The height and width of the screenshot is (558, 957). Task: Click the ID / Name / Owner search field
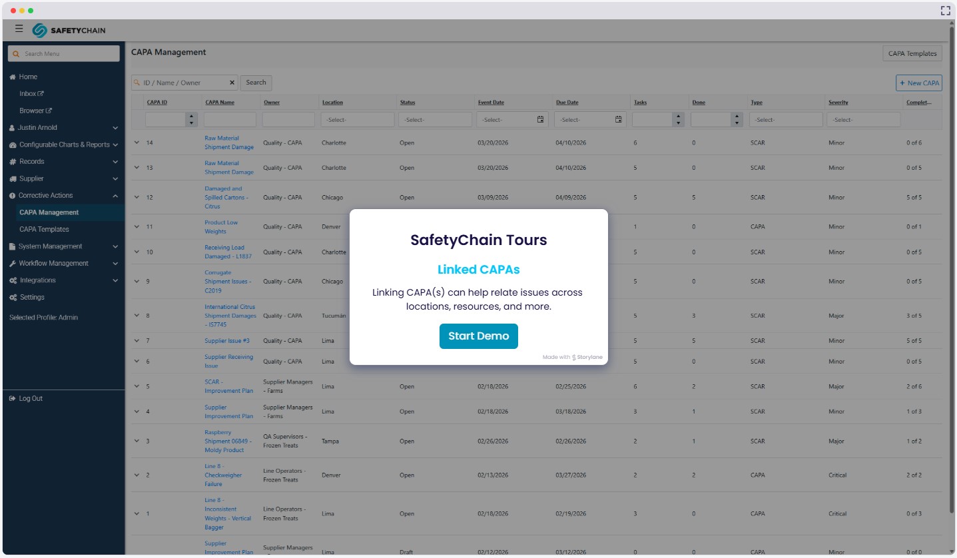click(x=184, y=83)
